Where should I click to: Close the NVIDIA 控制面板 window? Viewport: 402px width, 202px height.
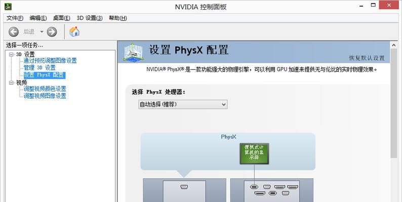(389, 5)
